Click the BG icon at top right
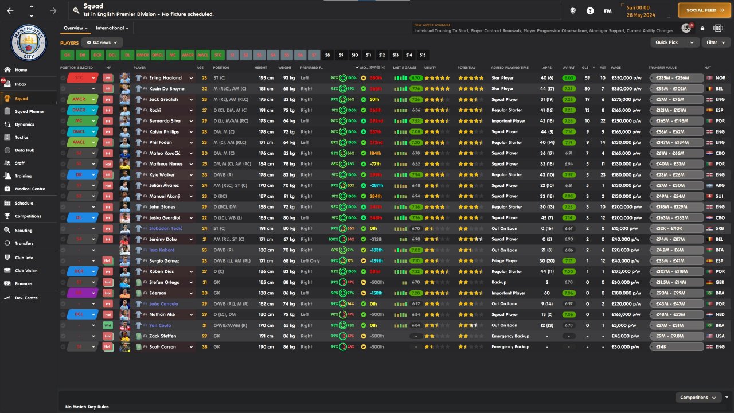 coord(718,28)
